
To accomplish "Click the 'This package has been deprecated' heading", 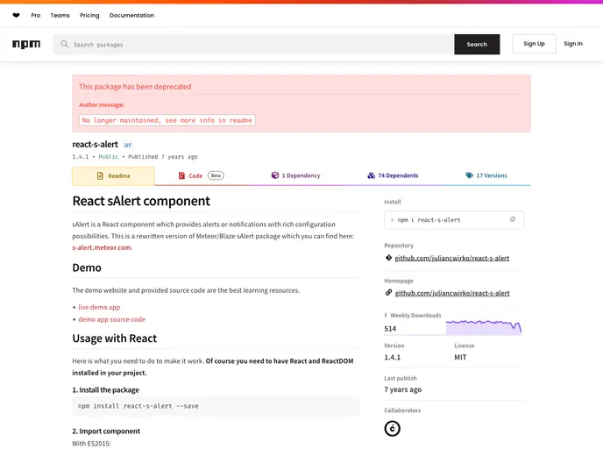I will point(135,87).
